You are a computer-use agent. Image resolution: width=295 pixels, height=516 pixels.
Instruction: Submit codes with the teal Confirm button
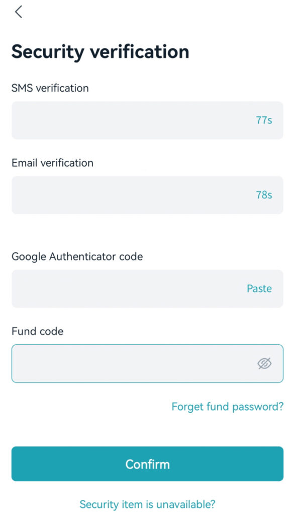click(147, 464)
